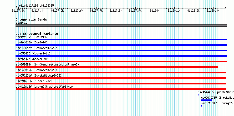Click the 81127.7k ruler tick label
This screenshot has width=234, height=116.
(96, 11)
